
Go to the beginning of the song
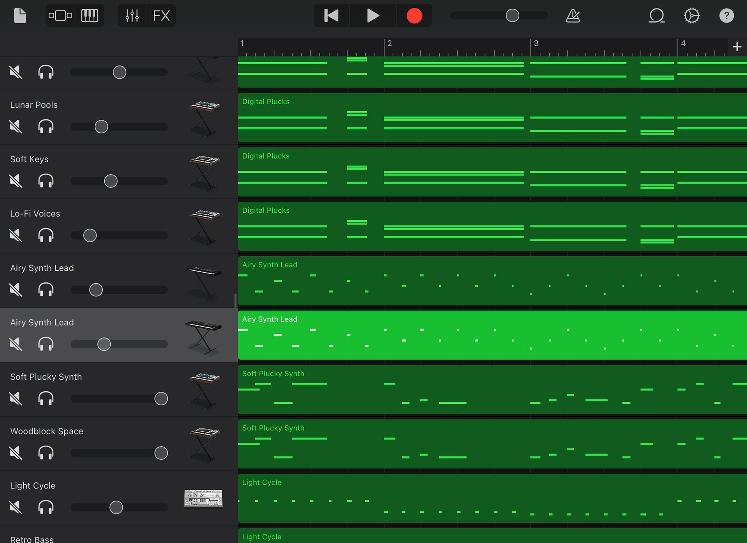point(331,16)
